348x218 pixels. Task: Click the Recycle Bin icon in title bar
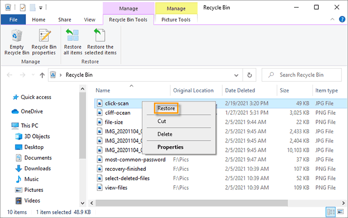tap(8, 8)
